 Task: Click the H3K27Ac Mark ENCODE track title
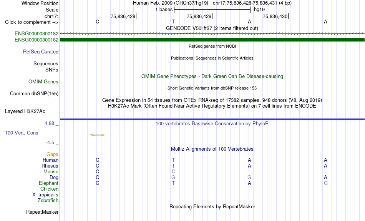[x=212, y=106]
